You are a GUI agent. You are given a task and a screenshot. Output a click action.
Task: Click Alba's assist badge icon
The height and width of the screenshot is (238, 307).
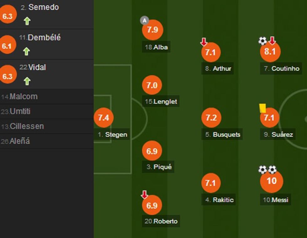click(x=144, y=21)
